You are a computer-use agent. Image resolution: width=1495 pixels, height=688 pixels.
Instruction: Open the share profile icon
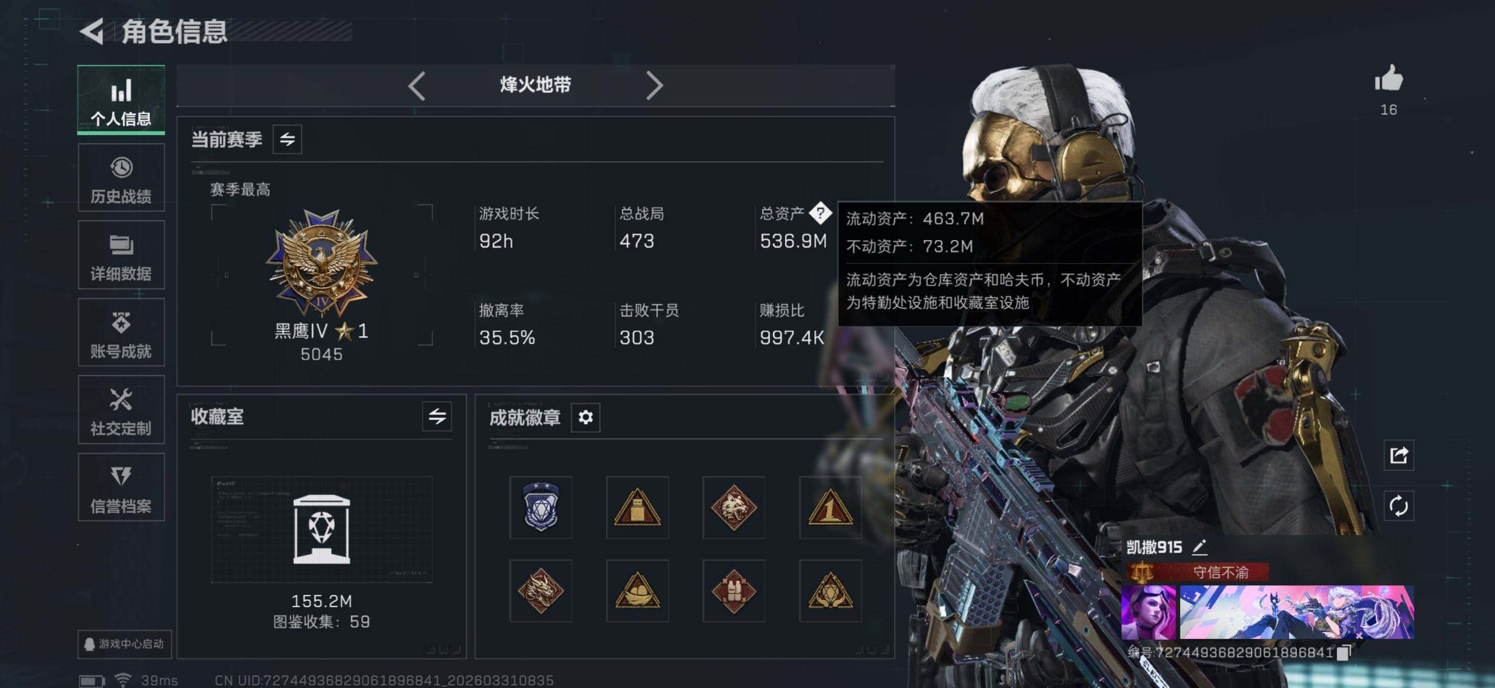coord(1399,455)
